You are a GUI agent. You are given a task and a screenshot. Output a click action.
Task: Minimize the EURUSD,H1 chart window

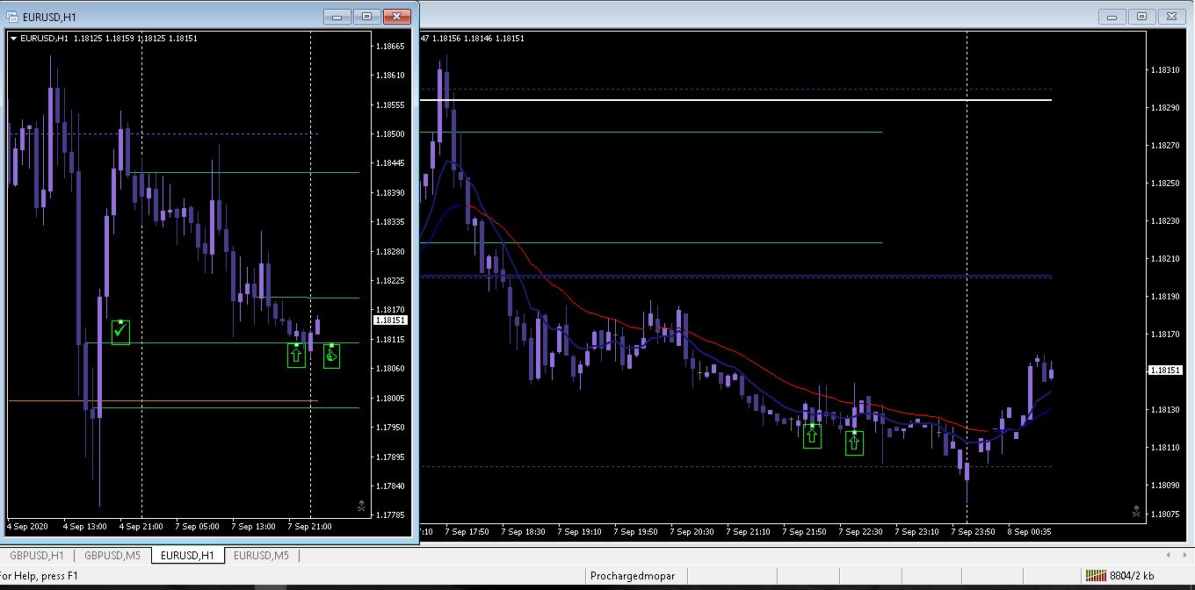[x=337, y=16]
